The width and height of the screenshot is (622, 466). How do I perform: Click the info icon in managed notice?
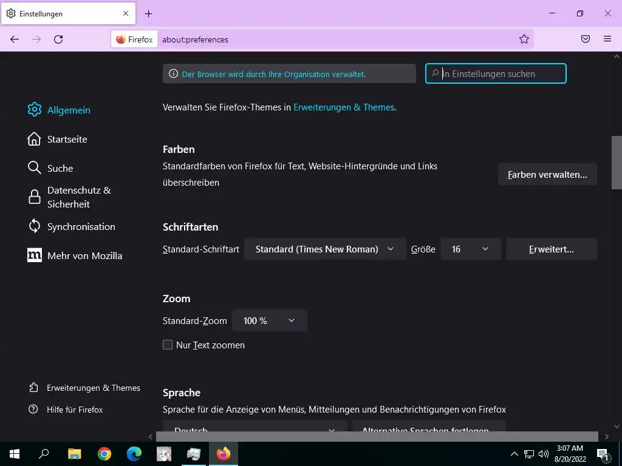click(x=173, y=73)
